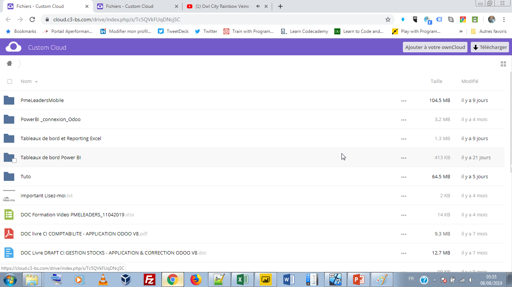Open three-dot menu for PowerBI _connexion_Odoo

pyautogui.click(x=403, y=120)
